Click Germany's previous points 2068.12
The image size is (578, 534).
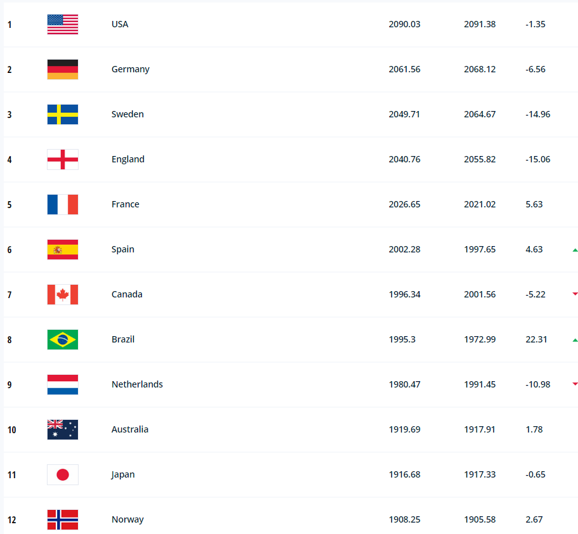480,69
